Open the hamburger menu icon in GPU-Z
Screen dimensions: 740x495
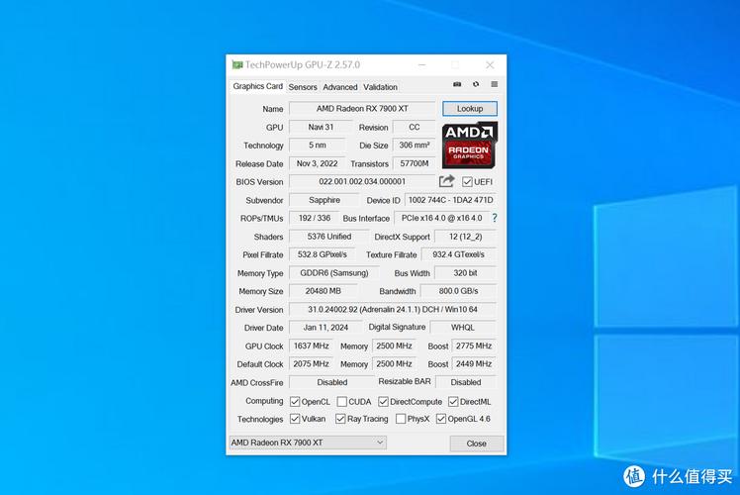(x=494, y=85)
